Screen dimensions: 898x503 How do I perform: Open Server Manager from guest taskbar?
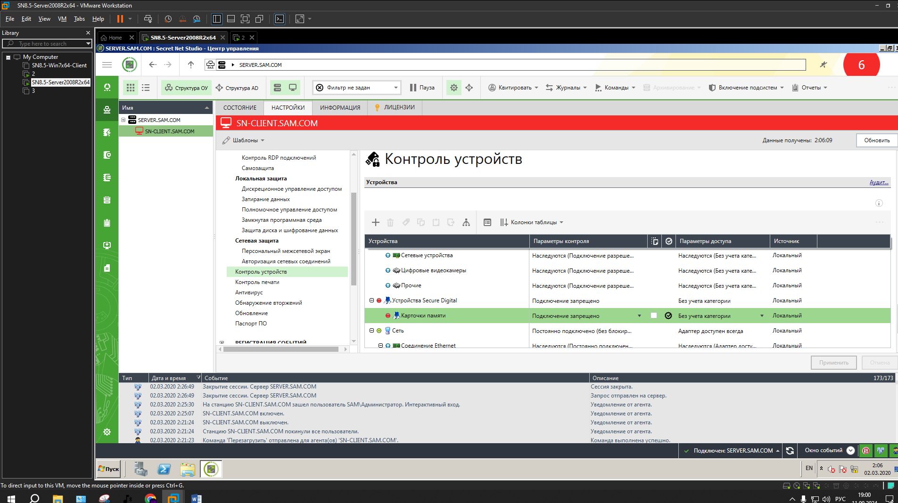[140, 469]
